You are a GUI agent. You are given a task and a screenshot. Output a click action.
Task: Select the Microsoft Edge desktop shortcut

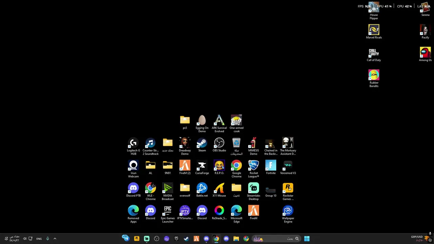[x=236, y=214]
